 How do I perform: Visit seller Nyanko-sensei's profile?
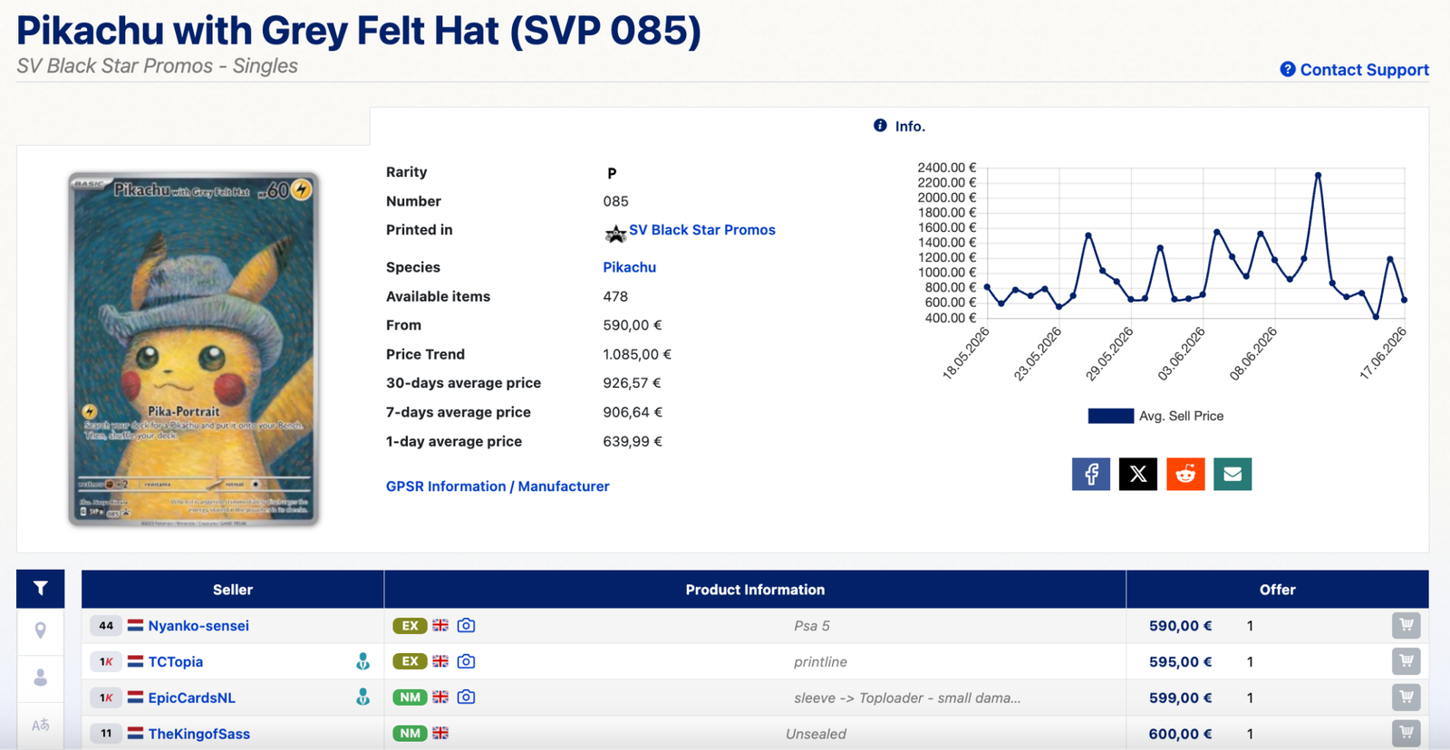click(x=198, y=626)
